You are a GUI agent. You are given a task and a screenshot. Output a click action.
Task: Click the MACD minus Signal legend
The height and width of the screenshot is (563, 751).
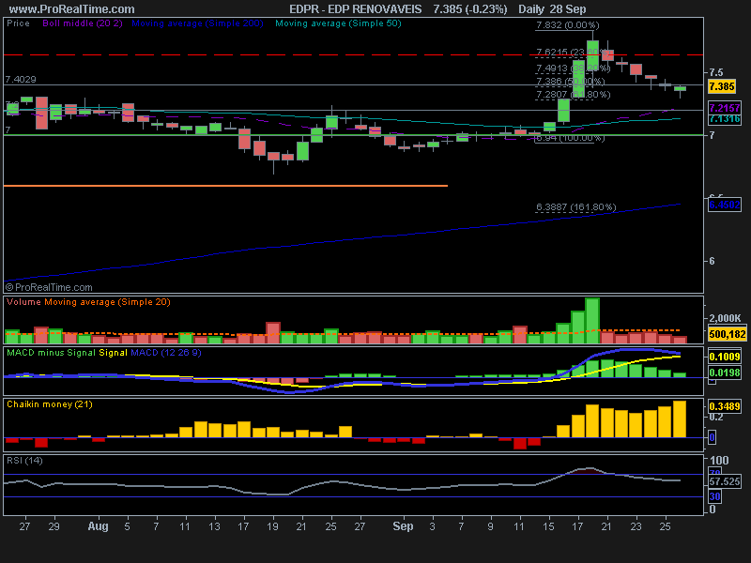52,353
